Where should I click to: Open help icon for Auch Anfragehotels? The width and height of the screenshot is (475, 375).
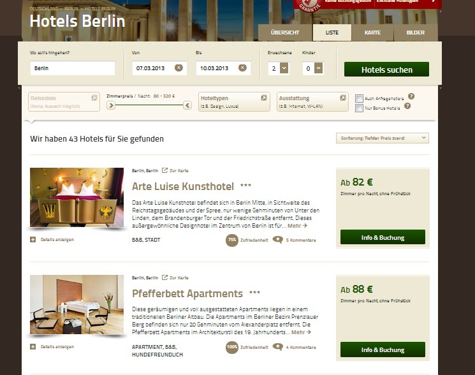pos(411,96)
